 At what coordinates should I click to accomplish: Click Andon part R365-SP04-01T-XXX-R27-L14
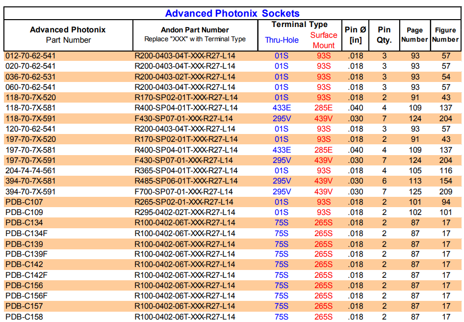(186, 170)
